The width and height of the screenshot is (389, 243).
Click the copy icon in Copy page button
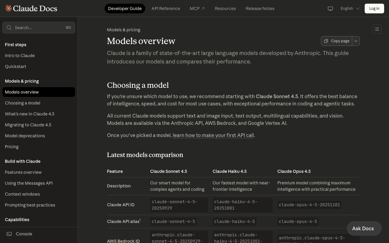pos(326,41)
